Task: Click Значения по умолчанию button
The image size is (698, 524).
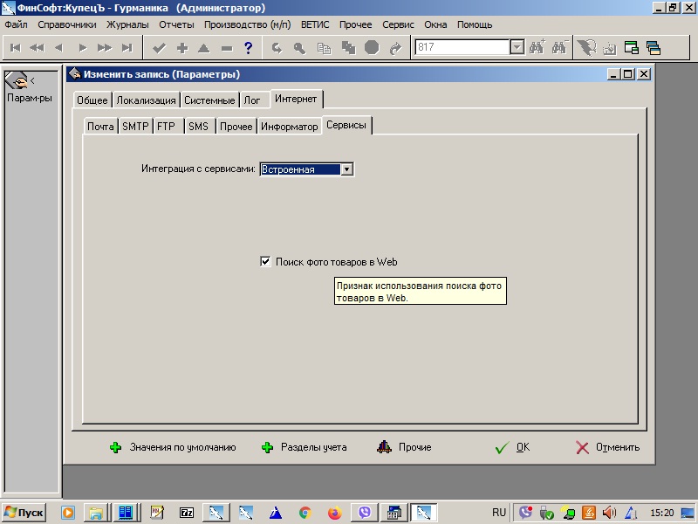Action: pos(174,447)
